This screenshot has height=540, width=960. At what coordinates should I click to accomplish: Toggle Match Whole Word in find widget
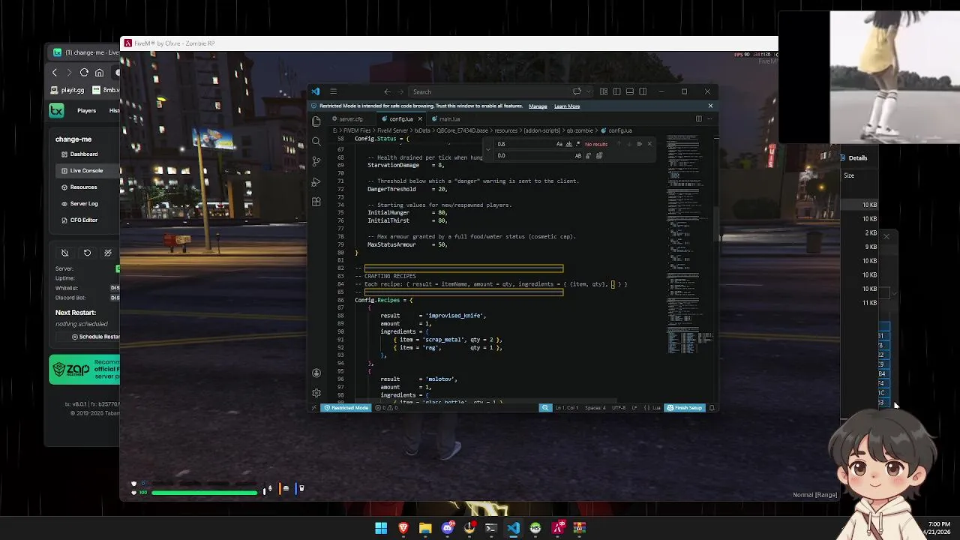click(x=569, y=144)
